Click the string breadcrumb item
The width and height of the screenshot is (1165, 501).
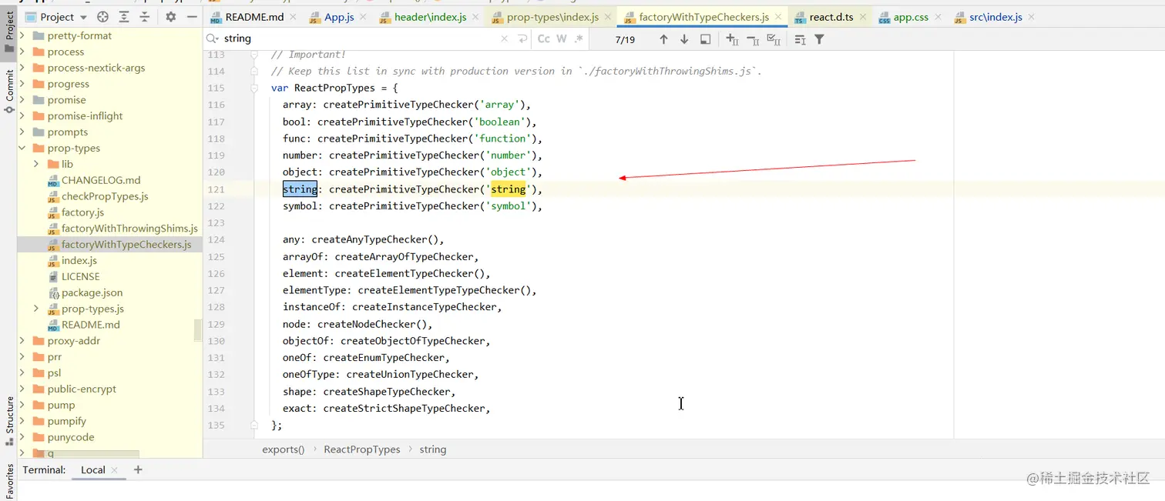click(x=432, y=449)
